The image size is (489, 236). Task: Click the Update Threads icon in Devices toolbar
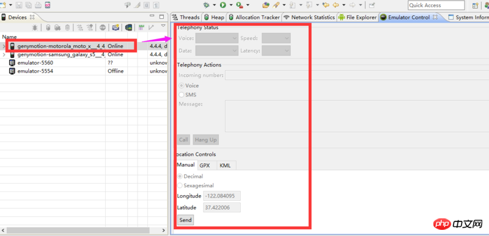(x=80, y=27)
